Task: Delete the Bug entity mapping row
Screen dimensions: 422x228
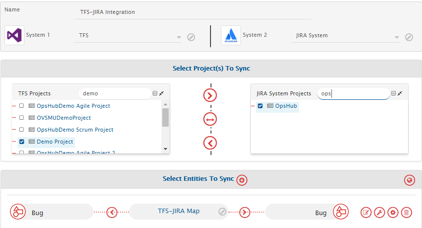Action: click(407, 213)
